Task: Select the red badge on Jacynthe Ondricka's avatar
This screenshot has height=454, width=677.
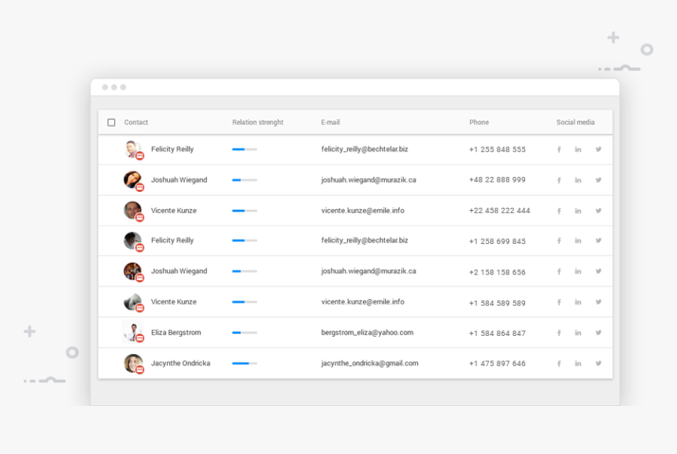Action: click(140, 370)
